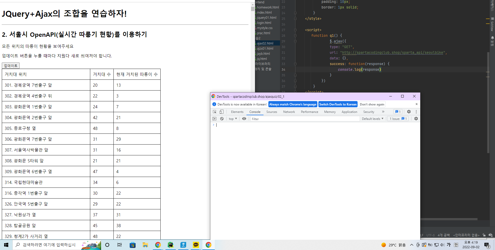Open the notifications bell in IDE sidebar
495x250 pixels.
[492, 38]
